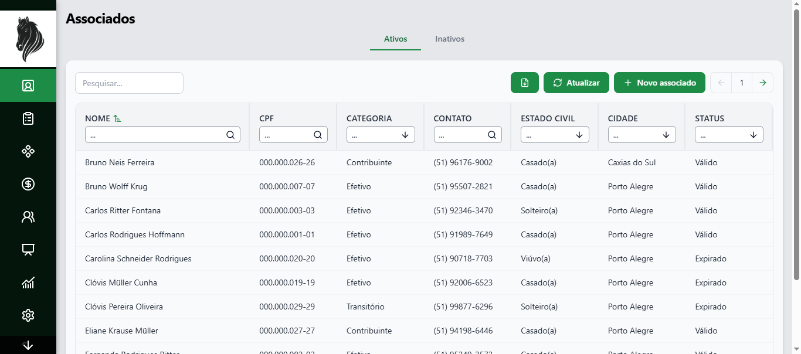Click the sidebar down arrow icon

[x=28, y=345]
